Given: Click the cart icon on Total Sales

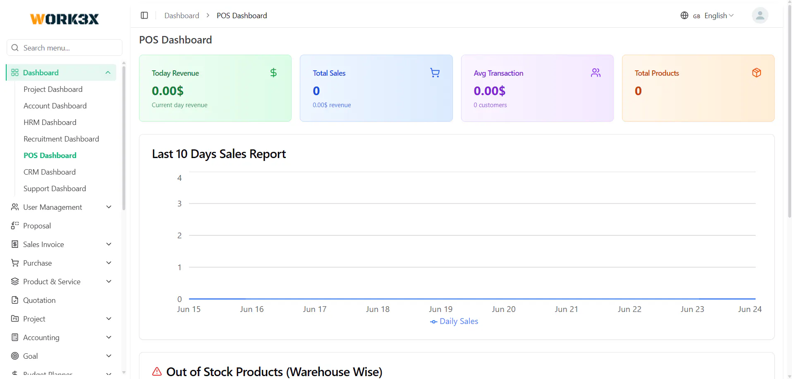Looking at the screenshot, I should (435, 73).
